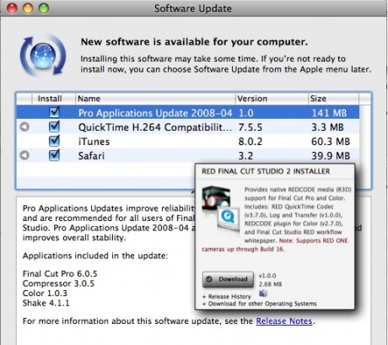The image size is (388, 345).
Task: Click size 3.3 MB in list
Action: [327, 127]
